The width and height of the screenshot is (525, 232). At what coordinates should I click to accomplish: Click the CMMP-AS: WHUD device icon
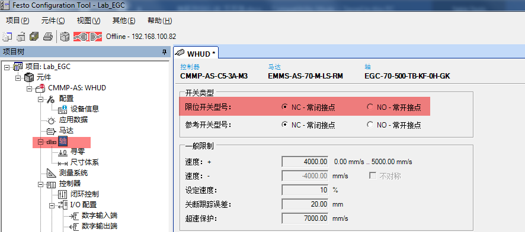pos(40,88)
